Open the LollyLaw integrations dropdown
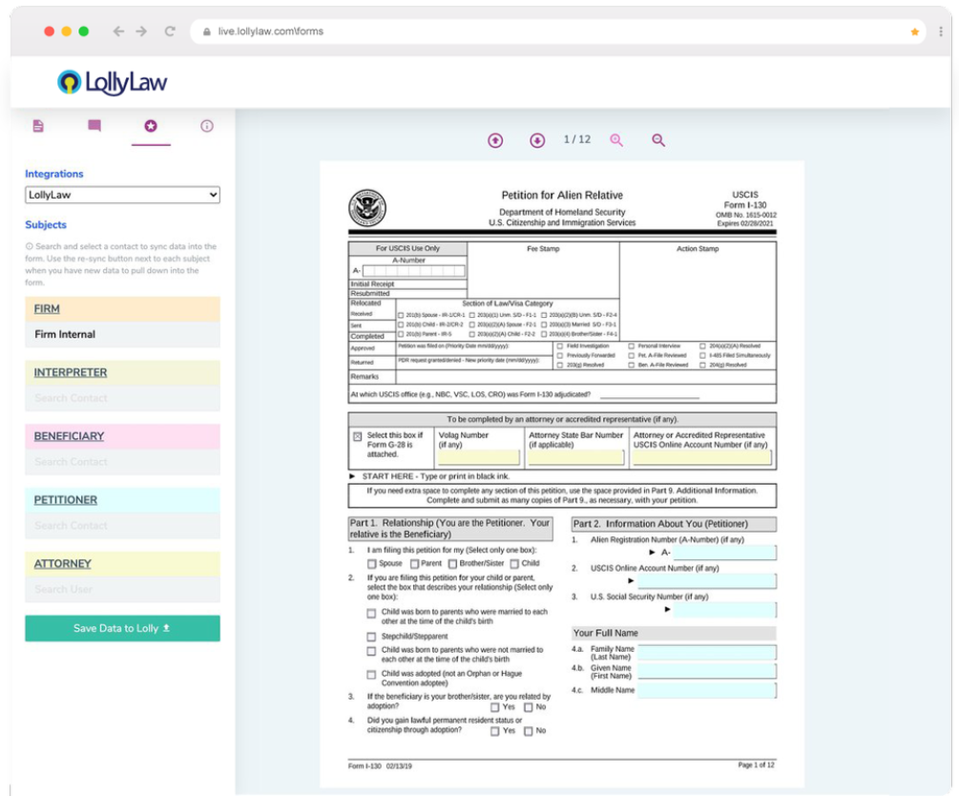 click(122, 195)
